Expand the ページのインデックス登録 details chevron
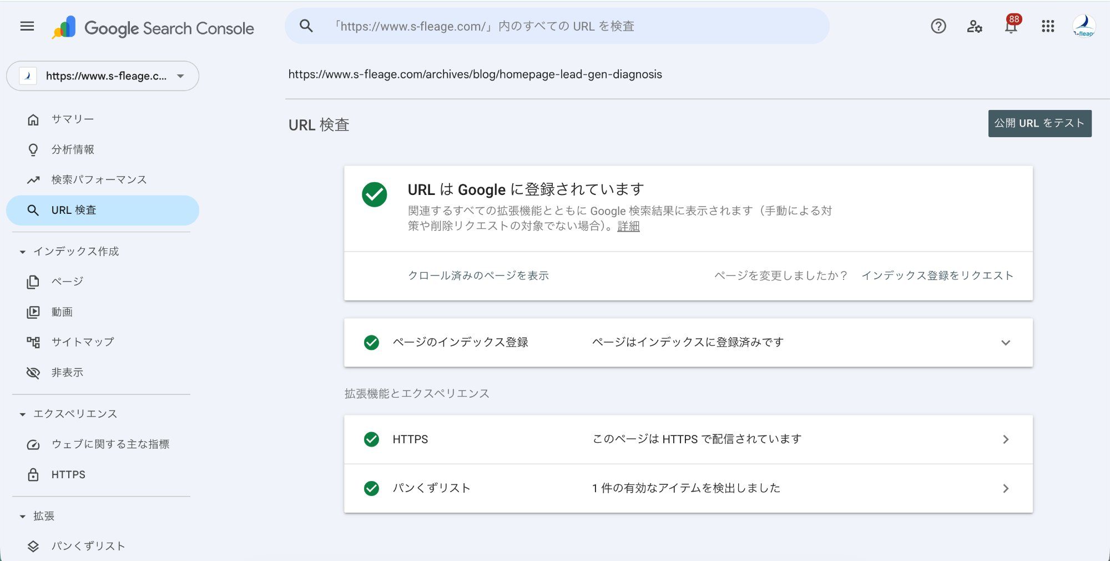 pos(1007,343)
